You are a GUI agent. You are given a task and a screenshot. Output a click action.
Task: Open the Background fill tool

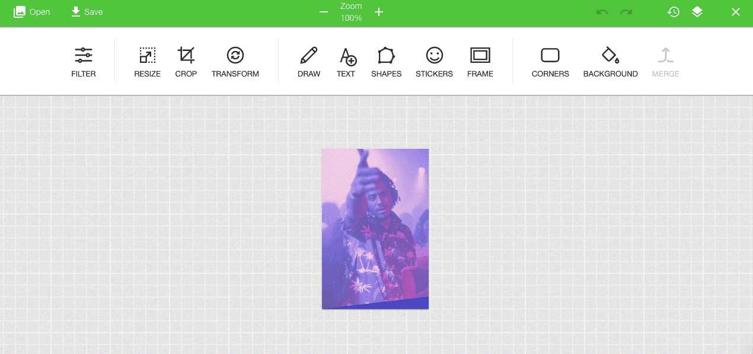(x=611, y=62)
